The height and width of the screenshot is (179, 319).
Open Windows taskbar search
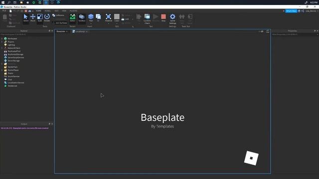[9, 2]
